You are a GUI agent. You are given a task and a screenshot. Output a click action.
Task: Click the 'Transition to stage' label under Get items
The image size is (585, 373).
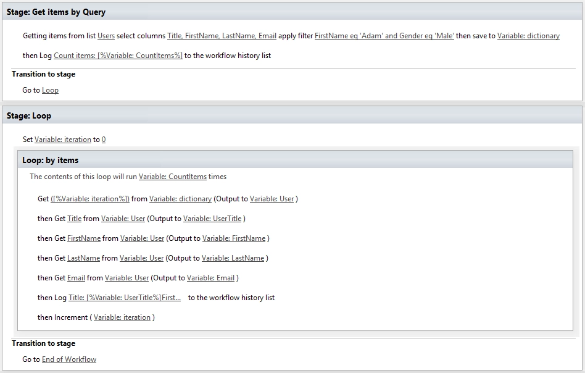click(43, 74)
